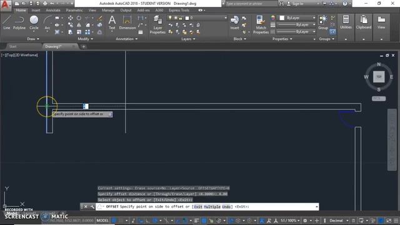Click the Array tool icon
400x225 pixels.
(x=87, y=32)
